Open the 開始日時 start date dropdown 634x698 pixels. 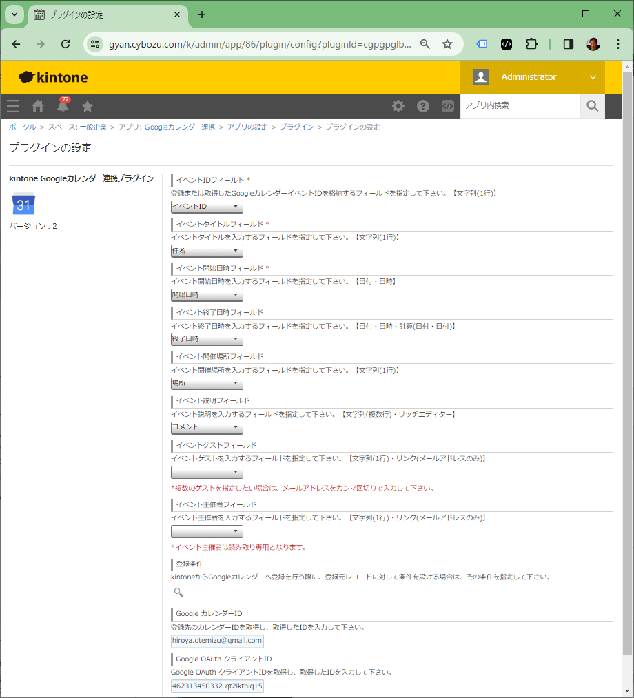click(207, 295)
